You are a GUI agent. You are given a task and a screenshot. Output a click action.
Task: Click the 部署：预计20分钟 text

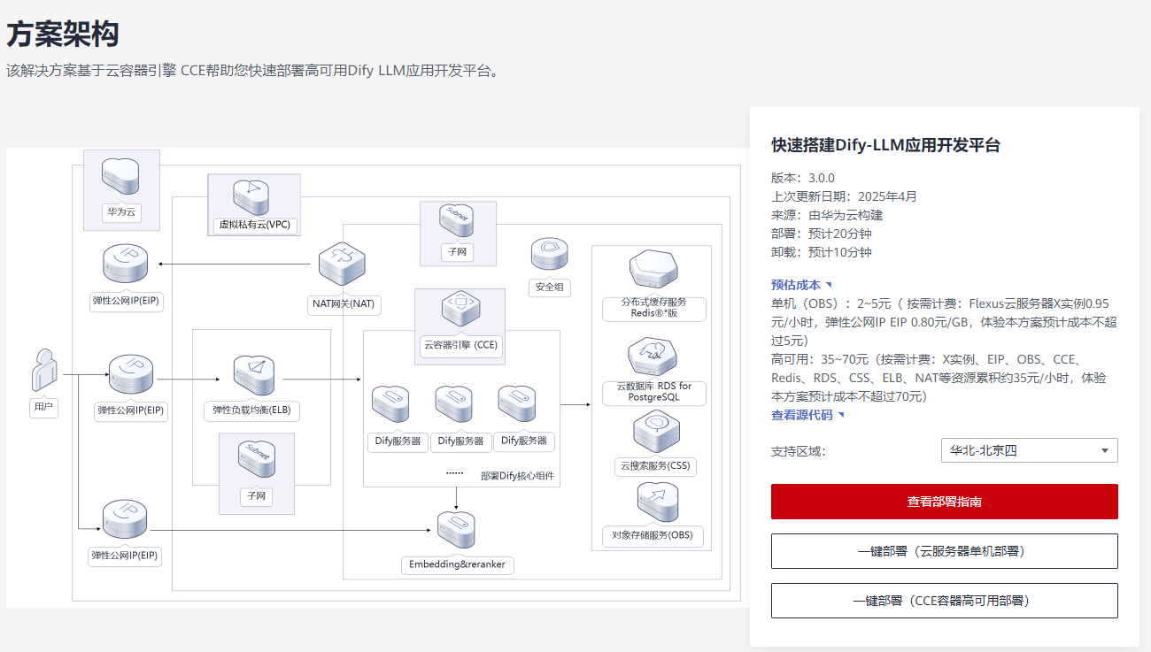coord(822,234)
